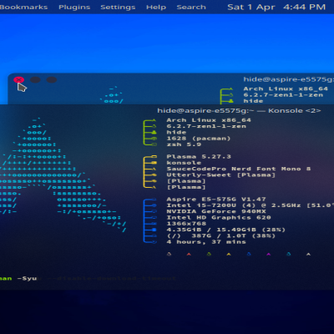
Task: Click 'Intel HD Graphics 620' line
Action: pos(219,218)
